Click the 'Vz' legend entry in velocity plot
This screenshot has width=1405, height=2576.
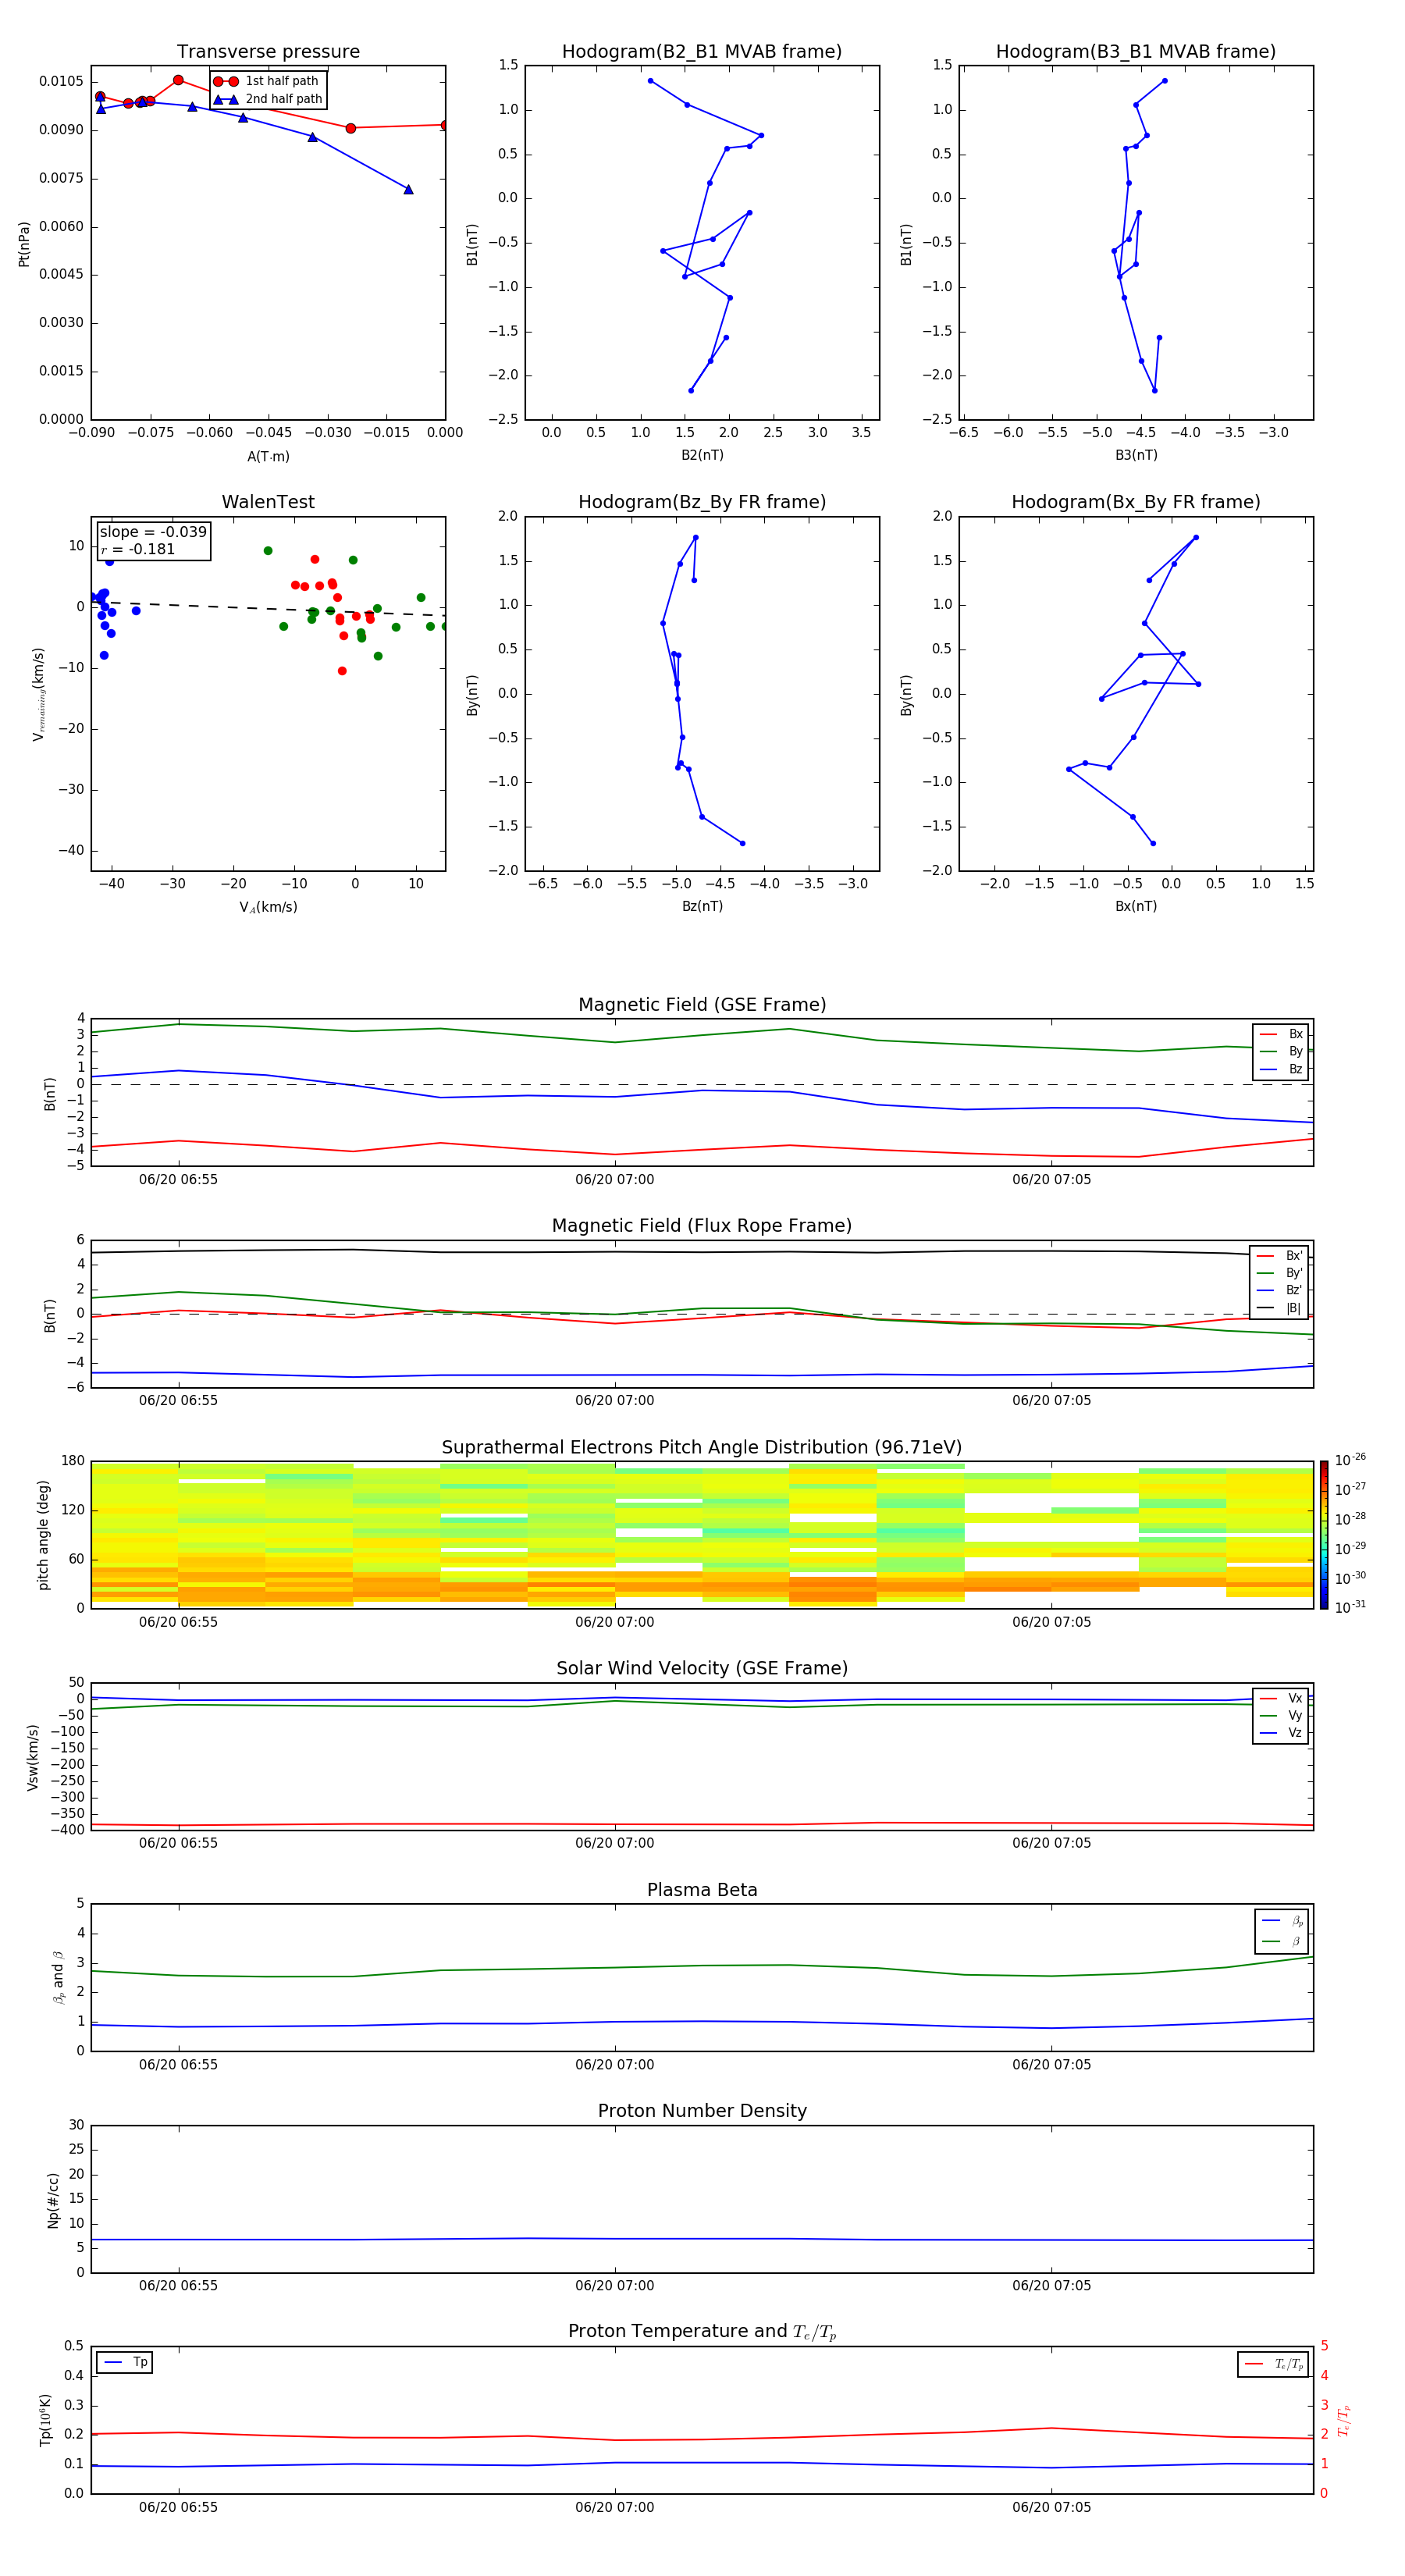click(x=1281, y=1733)
